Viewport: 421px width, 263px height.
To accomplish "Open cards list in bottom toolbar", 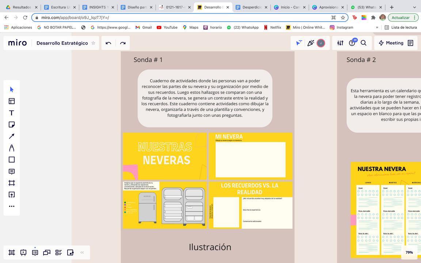I will pos(58,252).
